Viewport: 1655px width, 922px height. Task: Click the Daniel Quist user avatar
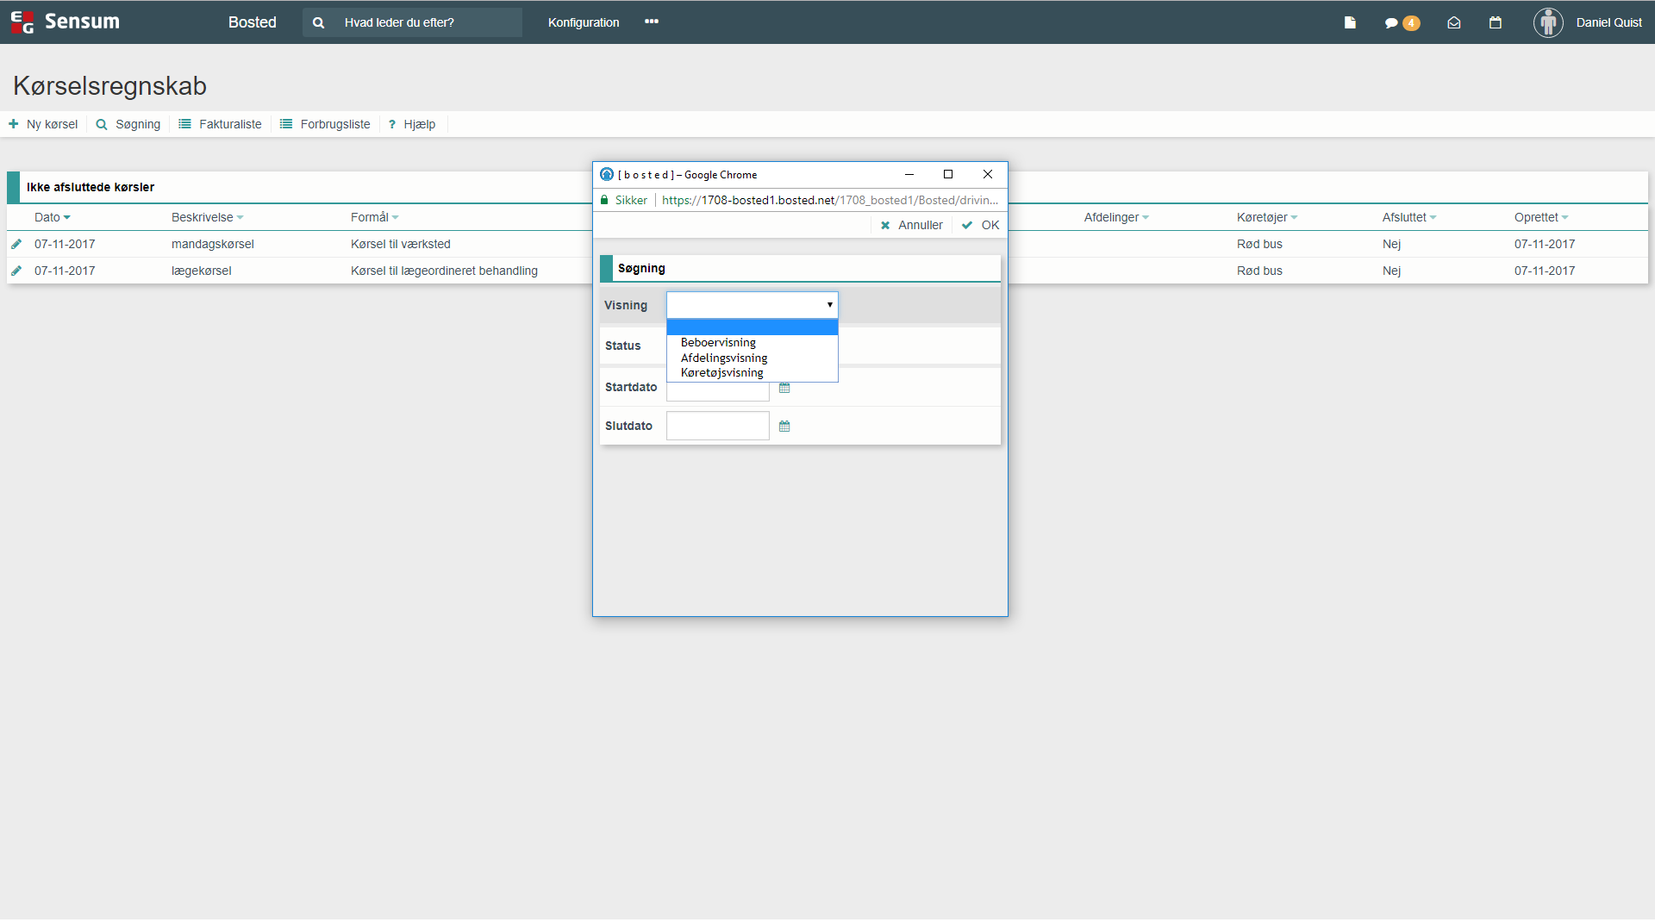[1548, 22]
